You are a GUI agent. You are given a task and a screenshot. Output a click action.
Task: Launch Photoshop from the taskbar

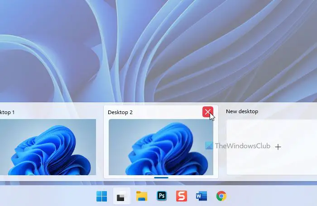162,196
